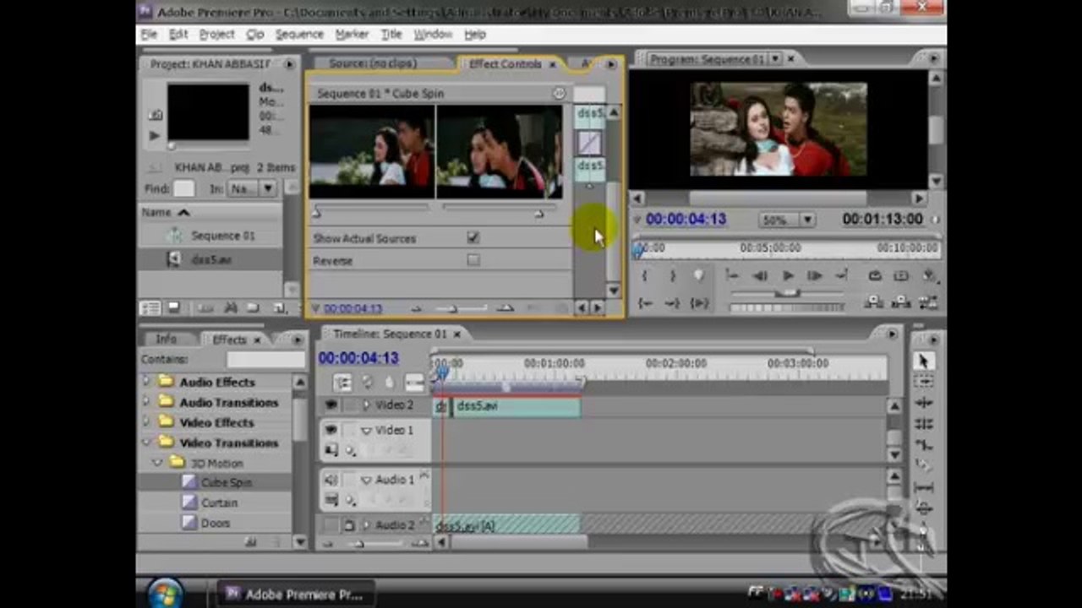The image size is (1082, 608).
Task: Click the Program monitor shuttle slider
Action: tap(787, 293)
